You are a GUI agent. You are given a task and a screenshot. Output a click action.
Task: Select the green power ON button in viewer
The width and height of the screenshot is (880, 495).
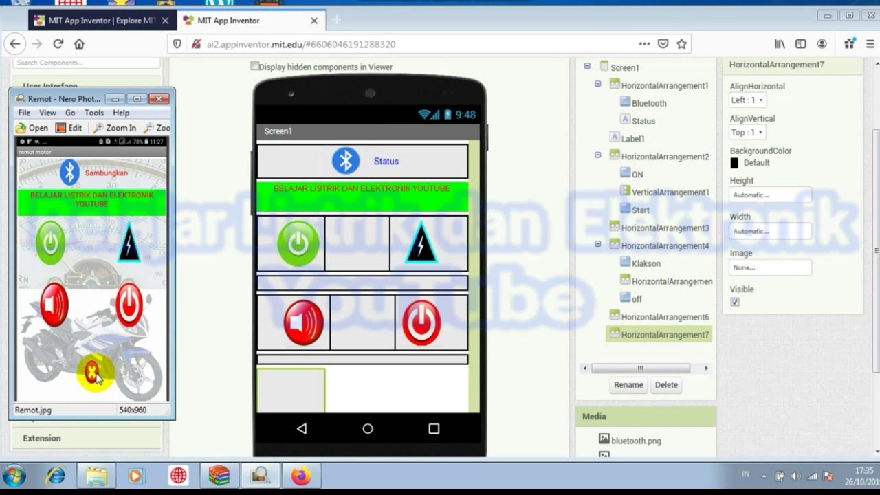pyautogui.click(x=298, y=243)
